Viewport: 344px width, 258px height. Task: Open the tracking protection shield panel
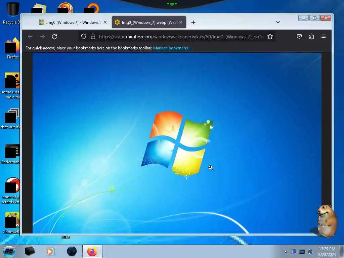pos(84,36)
